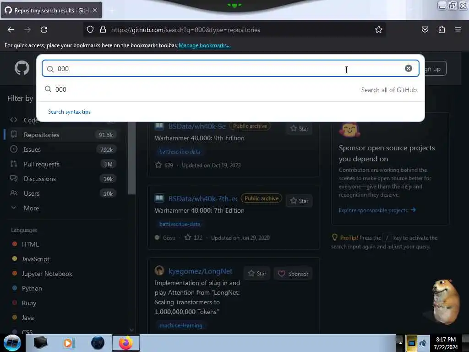Screen dimensions: 469x352
Task: Open the globe browser taskbar icon
Action: pos(98,343)
